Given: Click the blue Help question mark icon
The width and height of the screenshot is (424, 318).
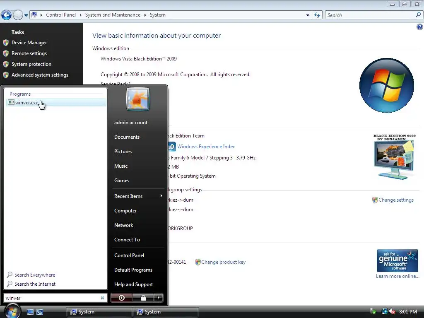Looking at the screenshot, I should click(x=420, y=27).
